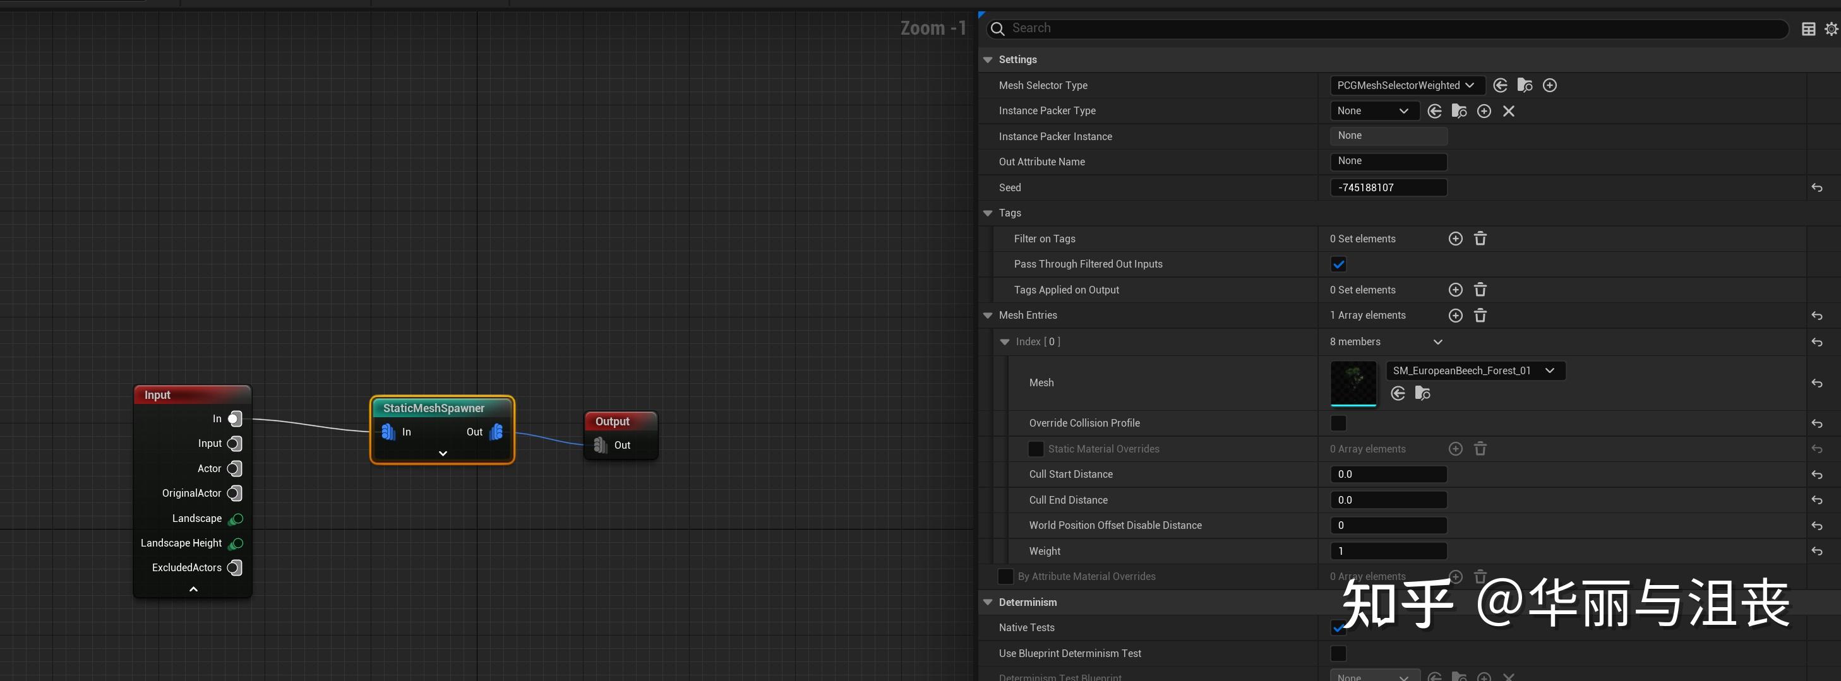Click the mesh thumbnail preview image
The width and height of the screenshot is (1841, 681).
click(x=1353, y=383)
